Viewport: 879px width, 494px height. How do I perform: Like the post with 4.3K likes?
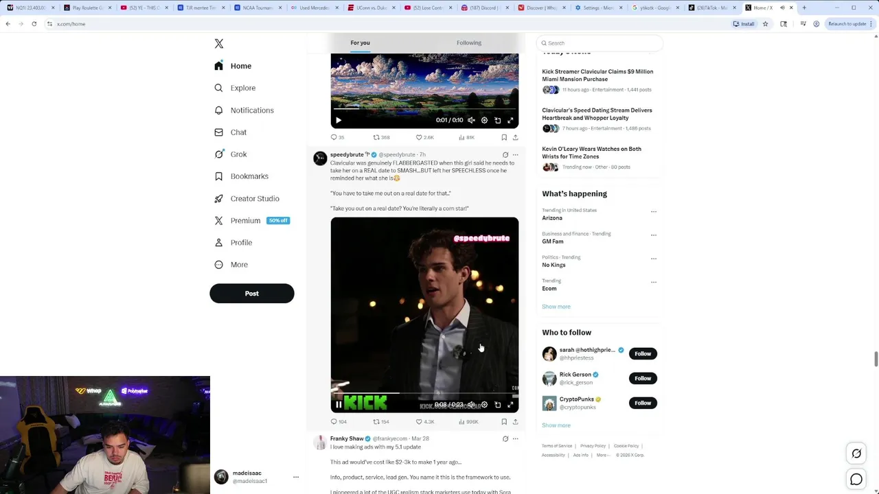point(425,422)
